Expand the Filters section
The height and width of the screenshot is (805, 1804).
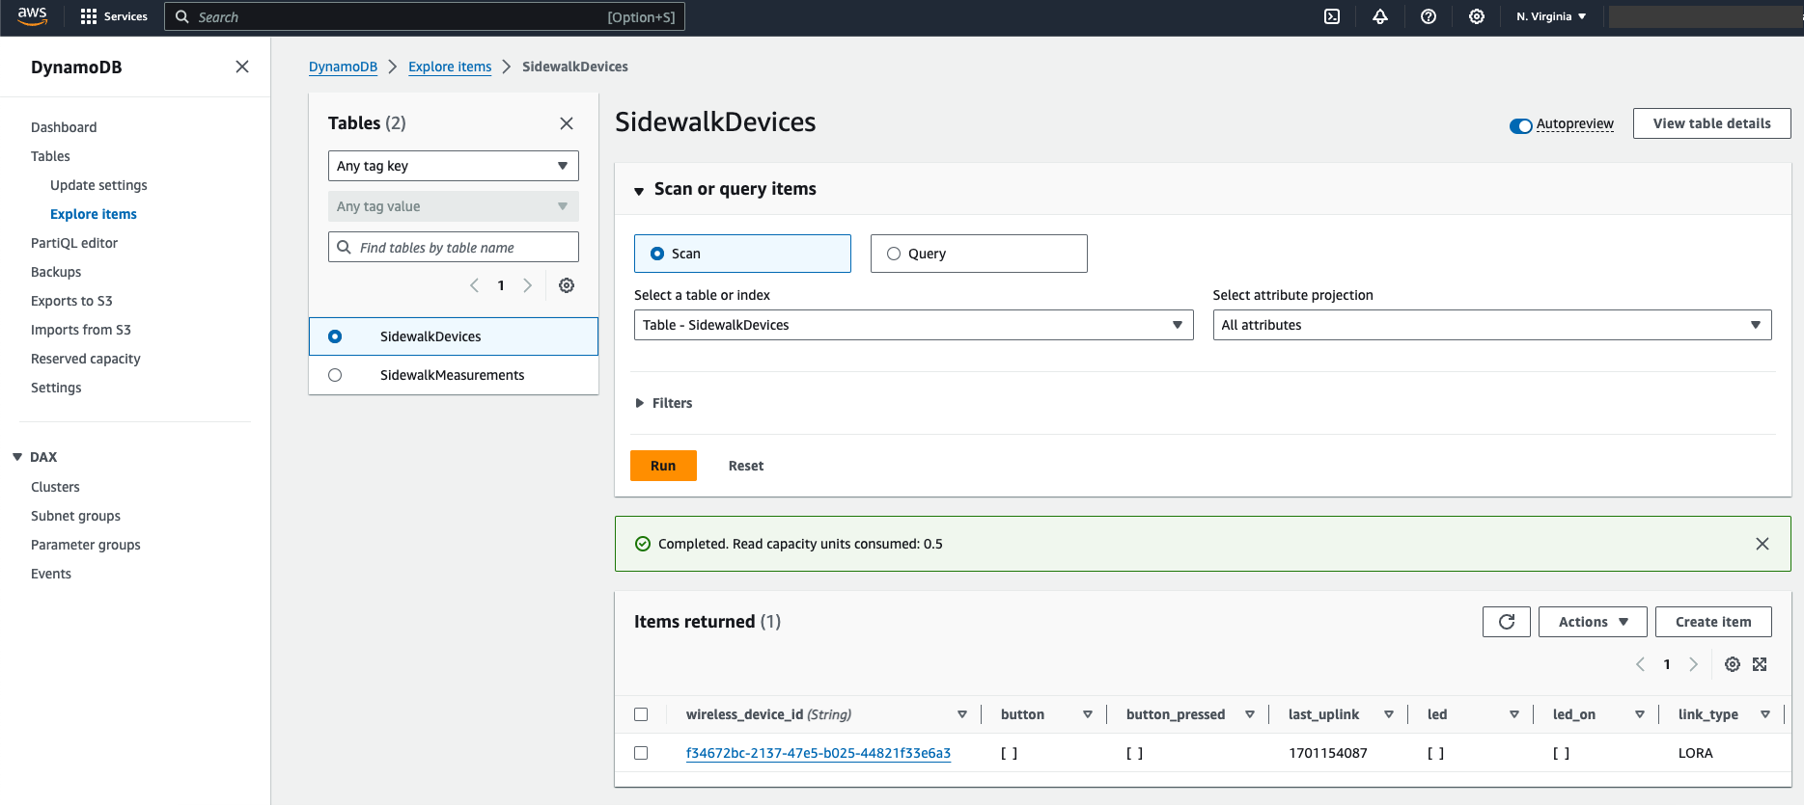pyautogui.click(x=664, y=403)
